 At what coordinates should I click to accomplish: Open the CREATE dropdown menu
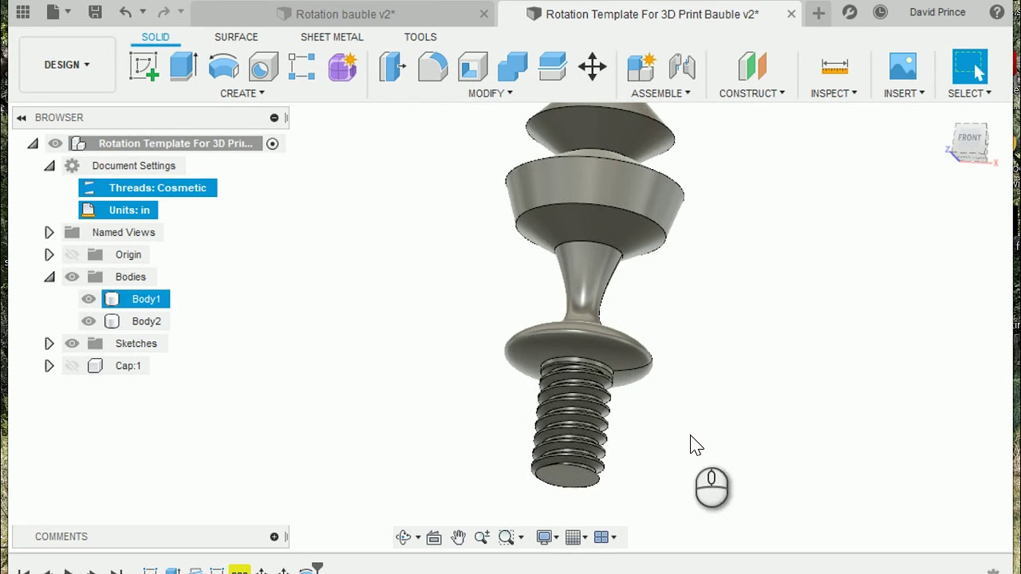(x=242, y=93)
